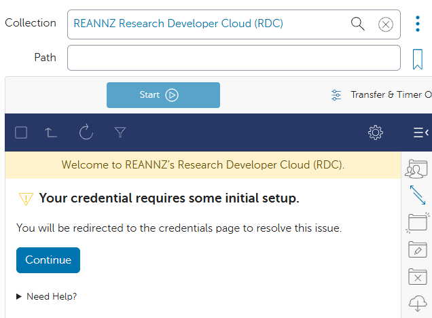This screenshot has height=318, width=432.
Task: Start the transfer with the Start button
Action: [x=163, y=95]
